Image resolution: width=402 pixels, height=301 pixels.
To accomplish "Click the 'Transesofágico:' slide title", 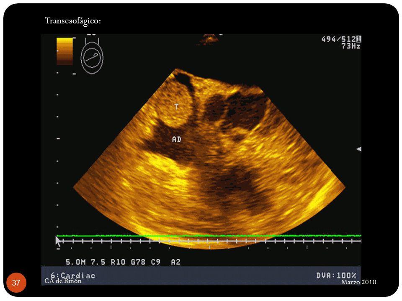I will click(73, 21).
